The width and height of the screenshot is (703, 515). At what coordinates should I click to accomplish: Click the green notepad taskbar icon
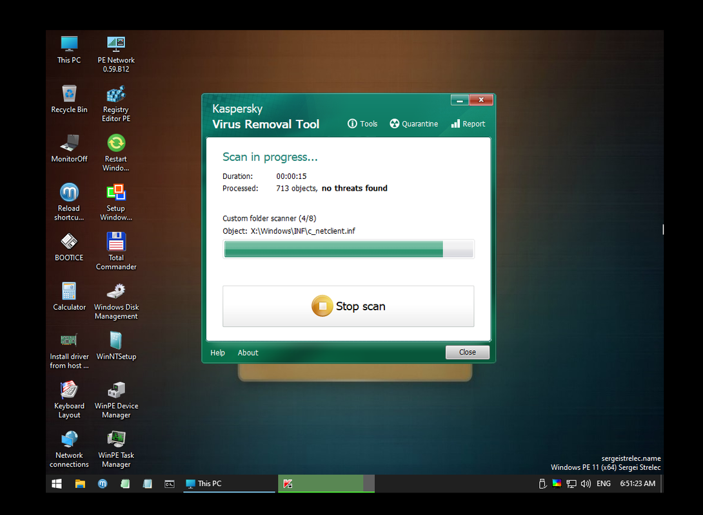pos(125,483)
